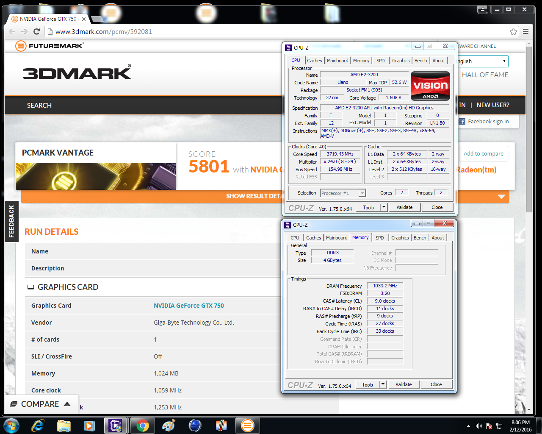Expand the Compare panel arrow
The height and width of the screenshot is (434, 542).
pyautogui.click(x=67, y=404)
